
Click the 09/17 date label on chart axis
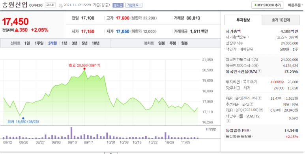pos(88,142)
